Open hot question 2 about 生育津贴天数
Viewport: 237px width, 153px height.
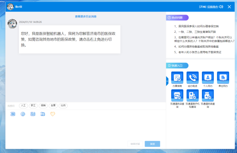(195, 32)
